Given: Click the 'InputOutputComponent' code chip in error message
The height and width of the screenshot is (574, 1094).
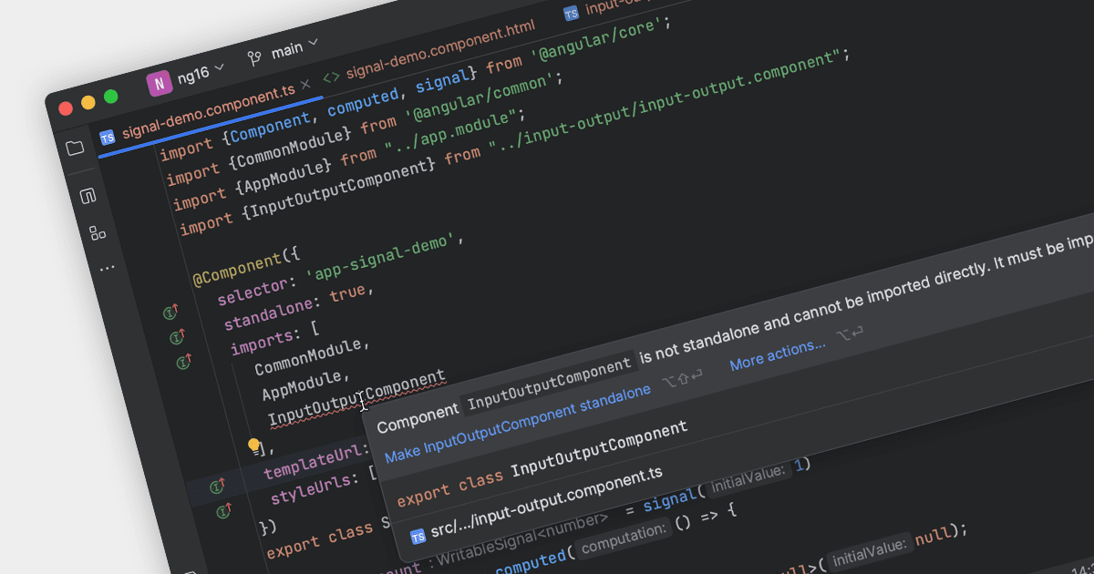Looking at the screenshot, I should tap(549, 384).
